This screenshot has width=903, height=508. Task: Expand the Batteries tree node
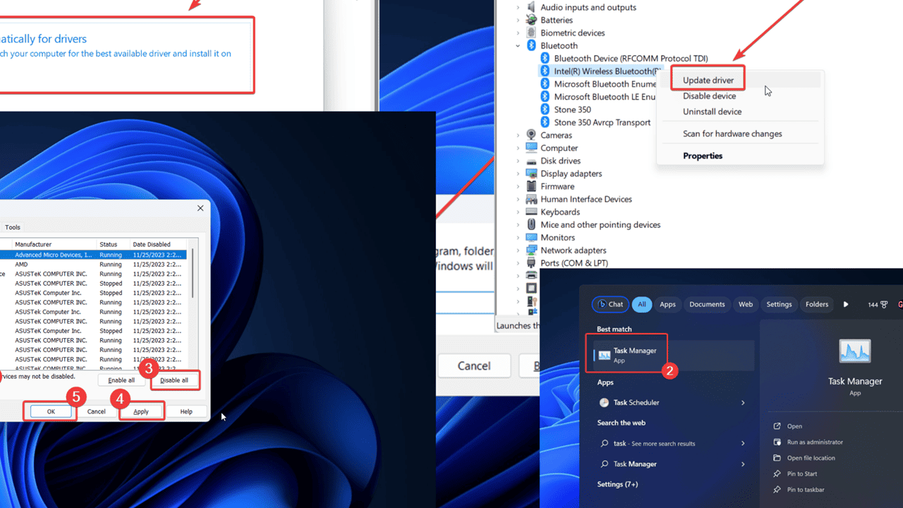[518, 20]
